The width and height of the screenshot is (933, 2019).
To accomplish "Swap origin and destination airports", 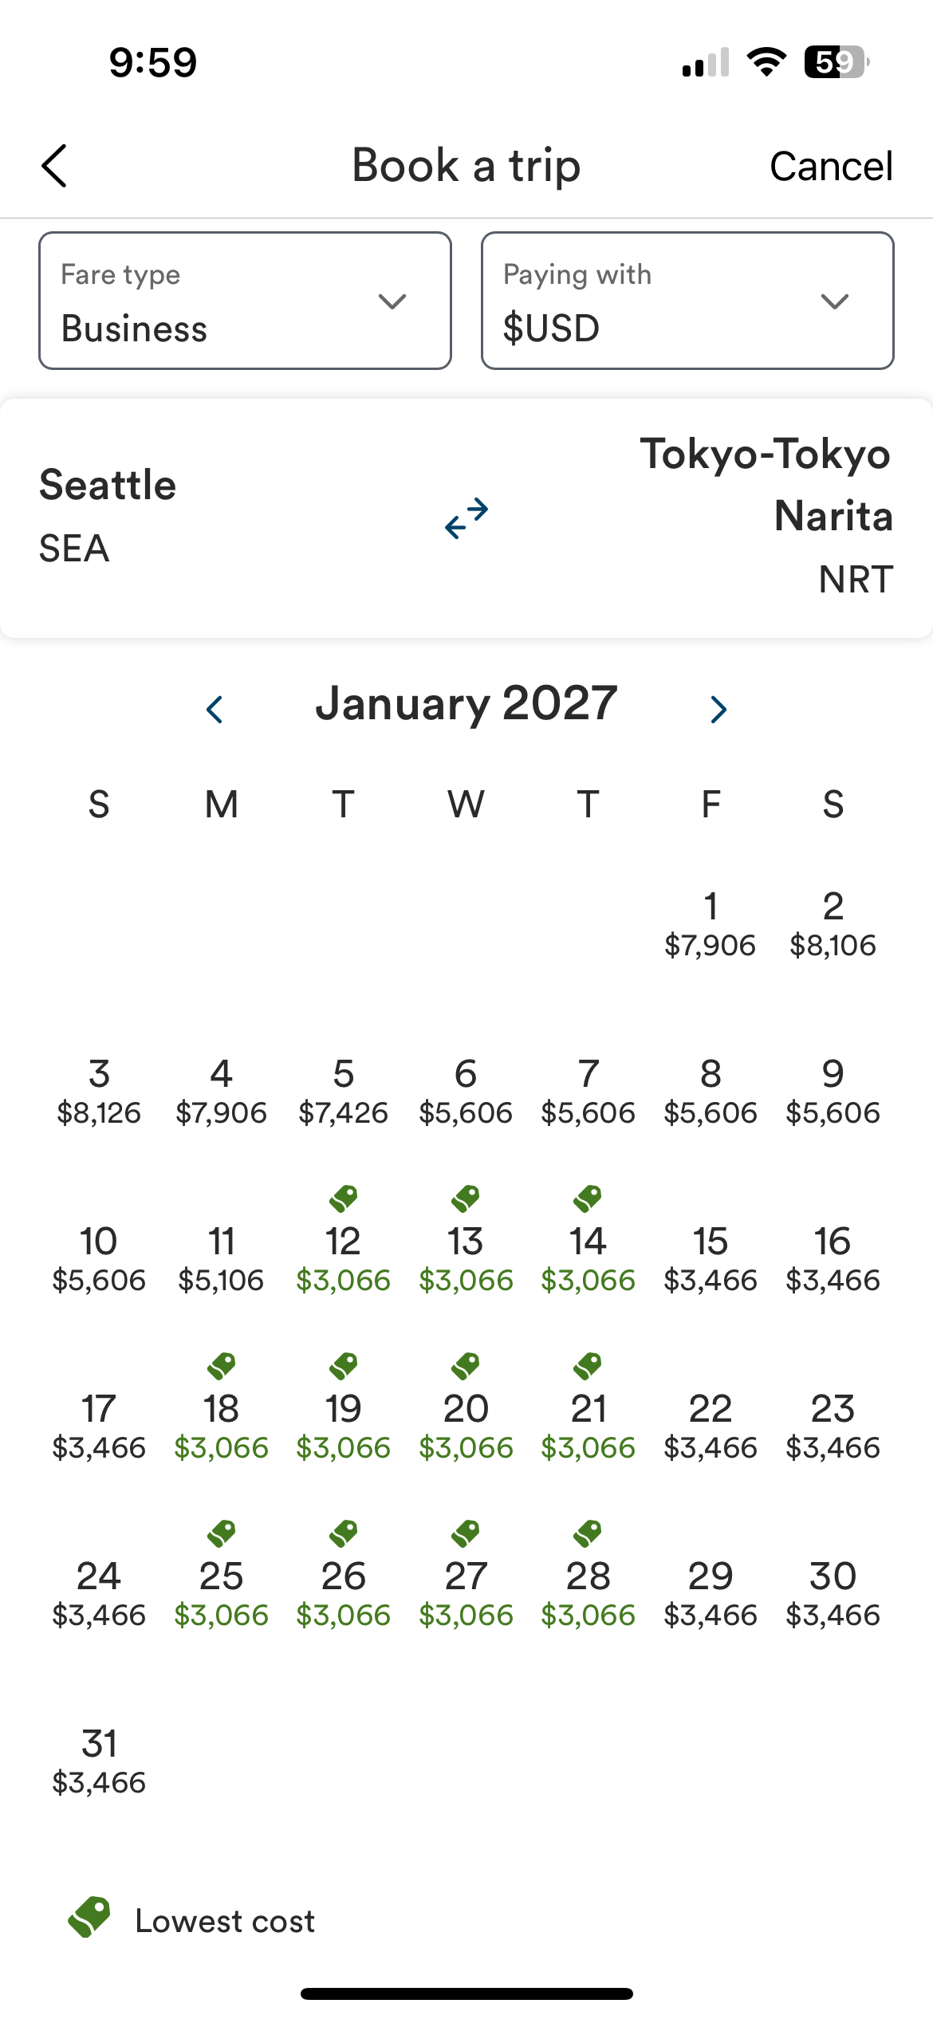I will [467, 518].
